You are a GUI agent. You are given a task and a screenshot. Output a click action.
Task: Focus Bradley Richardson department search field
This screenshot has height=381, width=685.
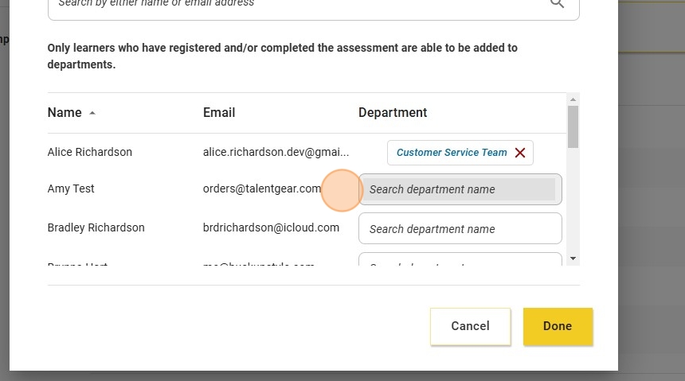pyautogui.click(x=460, y=229)
